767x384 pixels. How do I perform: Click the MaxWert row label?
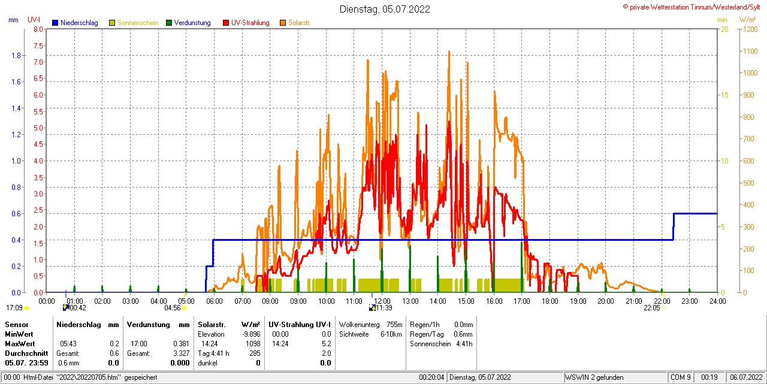click(x=20, y=344)
